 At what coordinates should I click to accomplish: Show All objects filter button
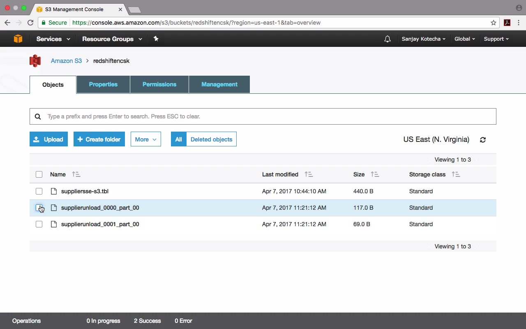tap(179, 139)
